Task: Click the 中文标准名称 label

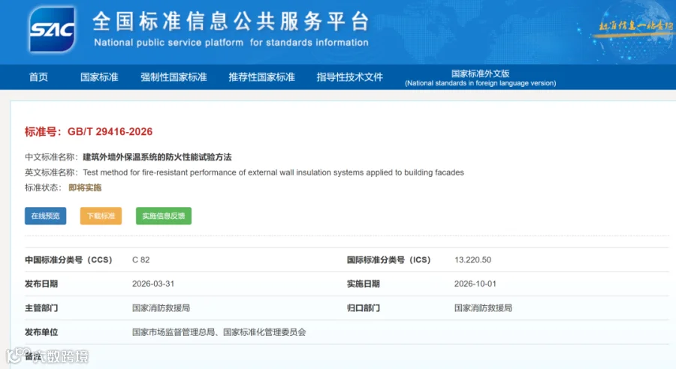Action: coord(51,157)
